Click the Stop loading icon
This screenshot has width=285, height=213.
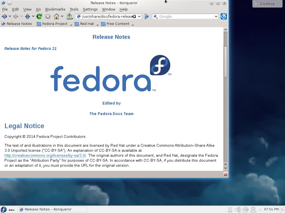pyautogui.click(x=48, y=16)
